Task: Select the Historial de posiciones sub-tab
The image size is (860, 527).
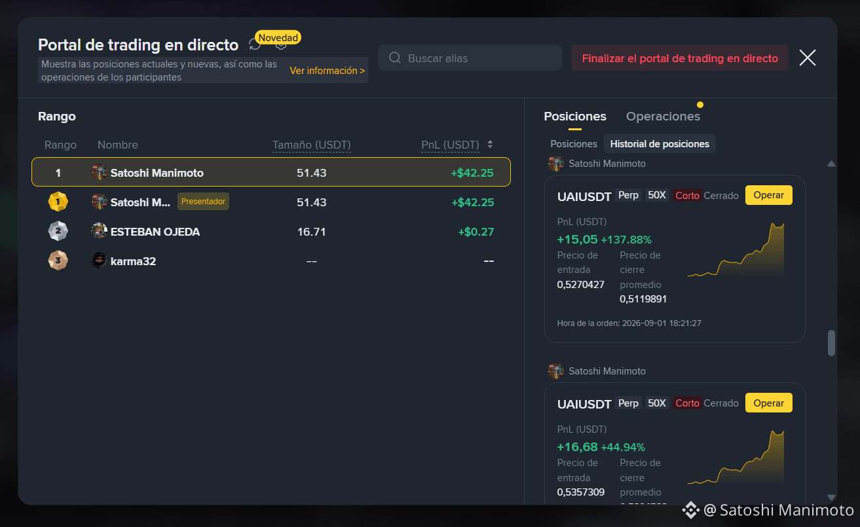Action: (660, 144)
